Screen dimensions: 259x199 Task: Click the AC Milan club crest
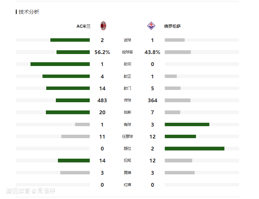103,26
